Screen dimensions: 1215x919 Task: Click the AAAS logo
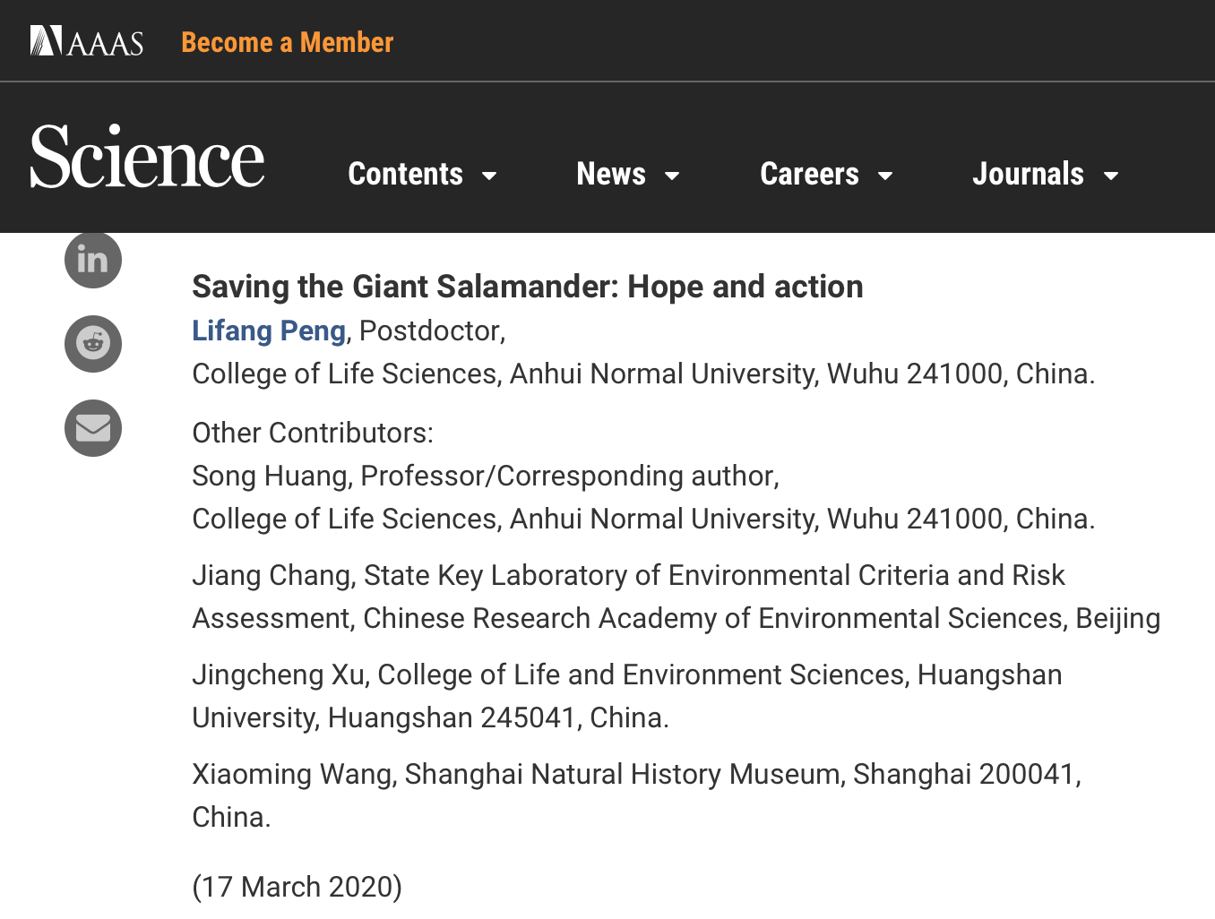(87, 41)
